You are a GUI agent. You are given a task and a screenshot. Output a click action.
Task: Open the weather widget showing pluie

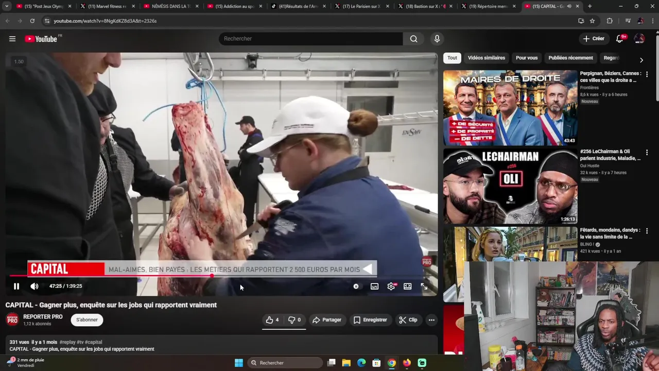[x=26, y=363]
